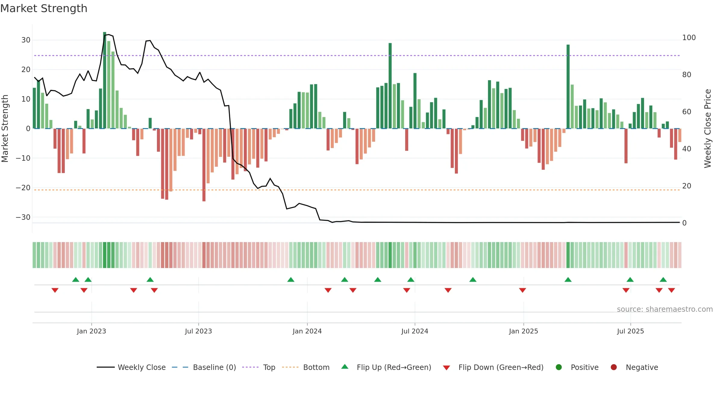This screenshot has height=407, width=723.
Task: Select the leftmost green flip-up marker
Action: click(x=76, y=279)
